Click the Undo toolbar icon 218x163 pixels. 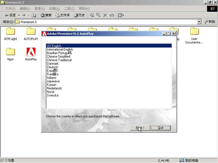[111, 15]
